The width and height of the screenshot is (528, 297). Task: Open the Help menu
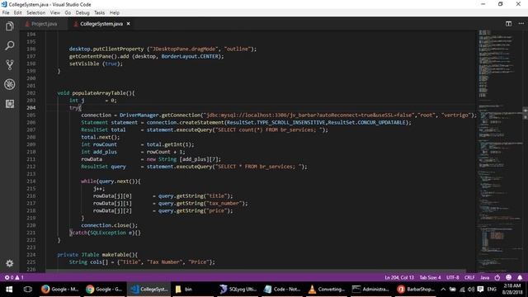[x=115, y=13]
